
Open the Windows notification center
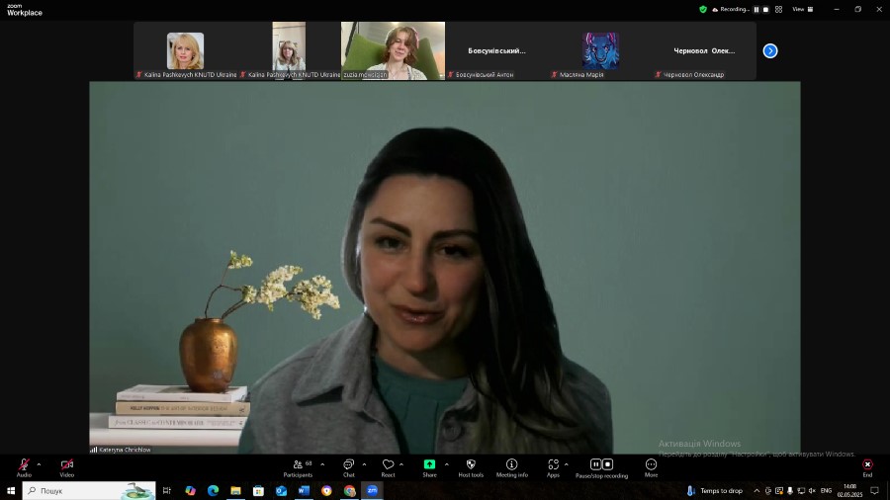875,491
